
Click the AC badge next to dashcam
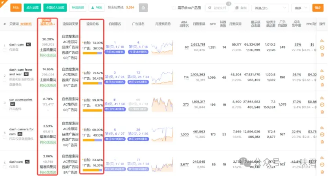[x=27, y=161]
